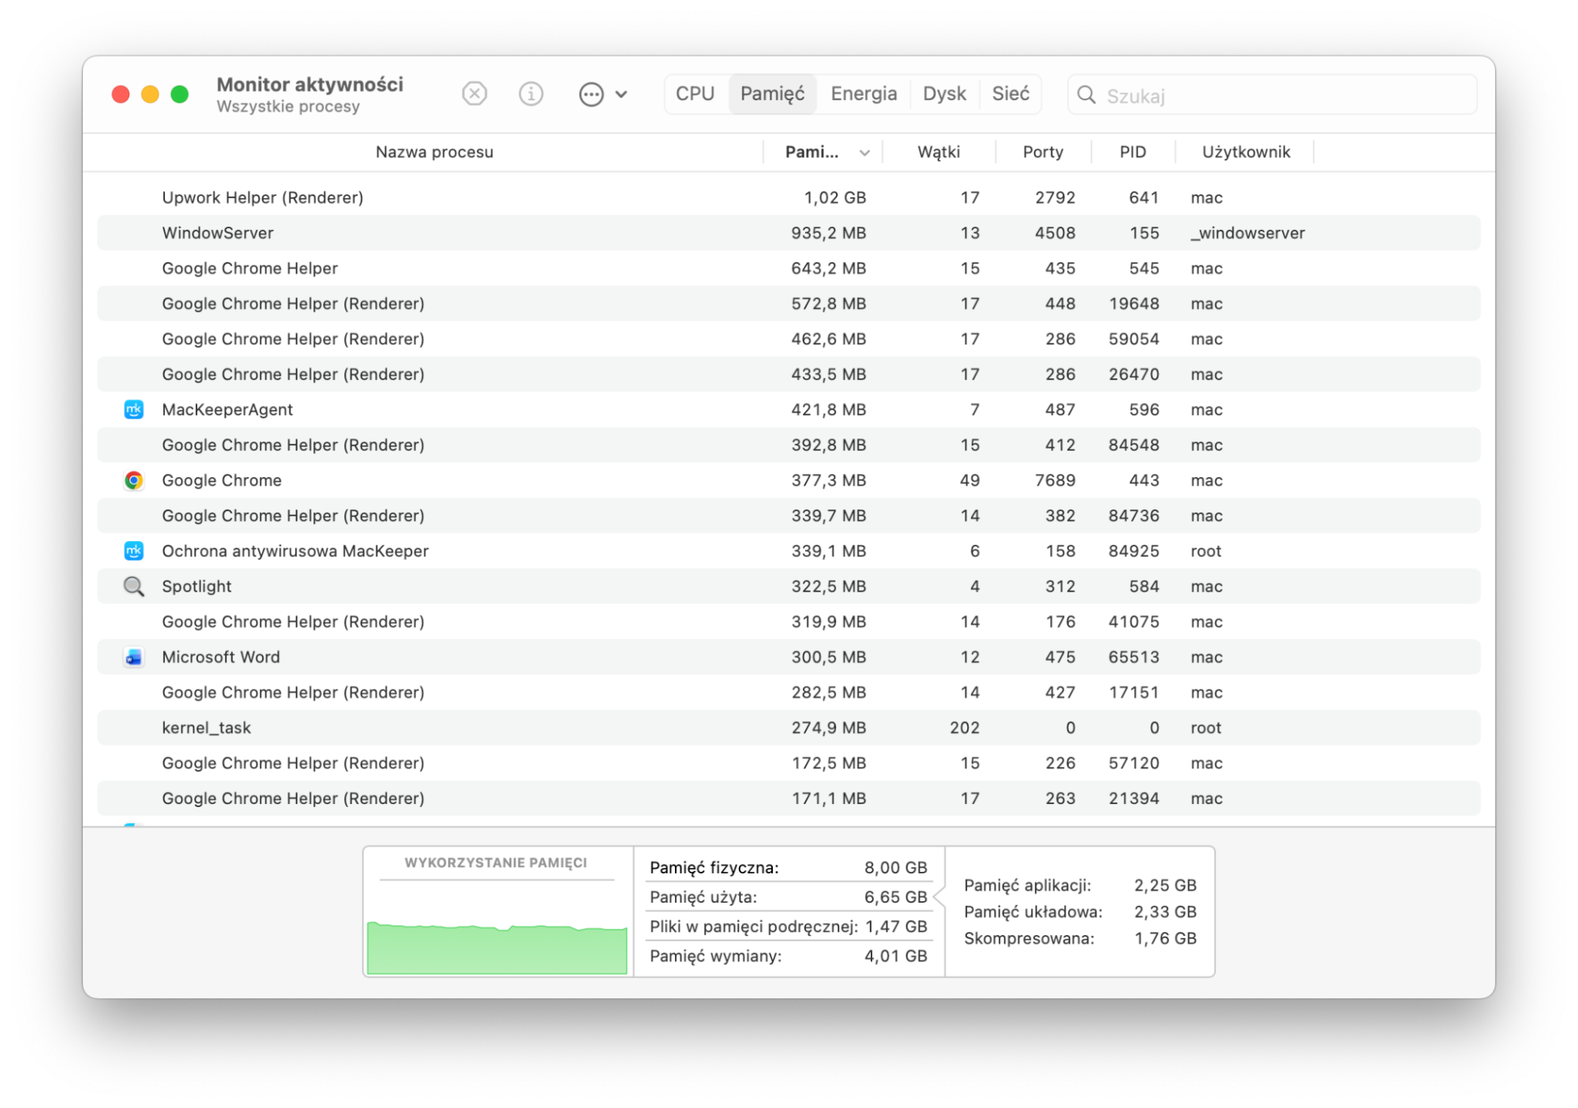This screenshot has width=1578, height=1108.
Task: Click in the Szukaj search field
Action: (1272, 95)
